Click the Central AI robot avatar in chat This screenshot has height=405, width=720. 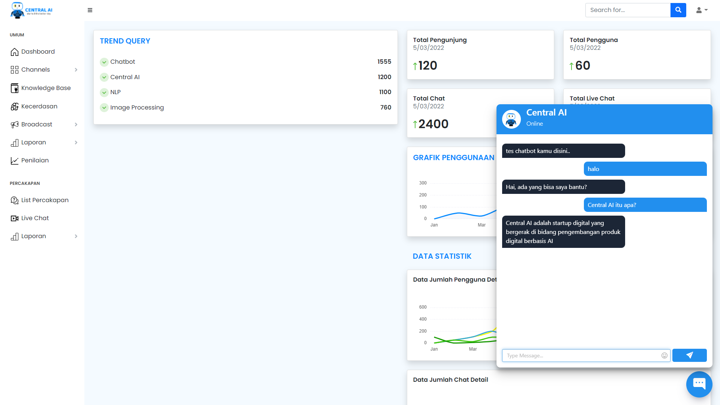tap(511, 119)
